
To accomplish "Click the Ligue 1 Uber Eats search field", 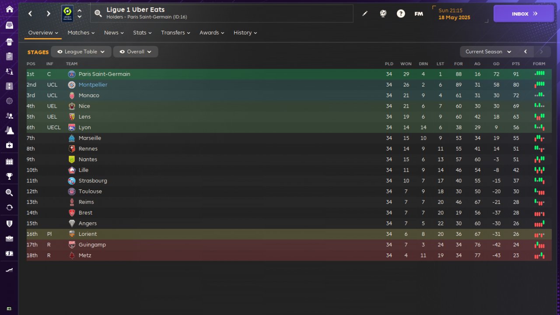I will point(222,14).
